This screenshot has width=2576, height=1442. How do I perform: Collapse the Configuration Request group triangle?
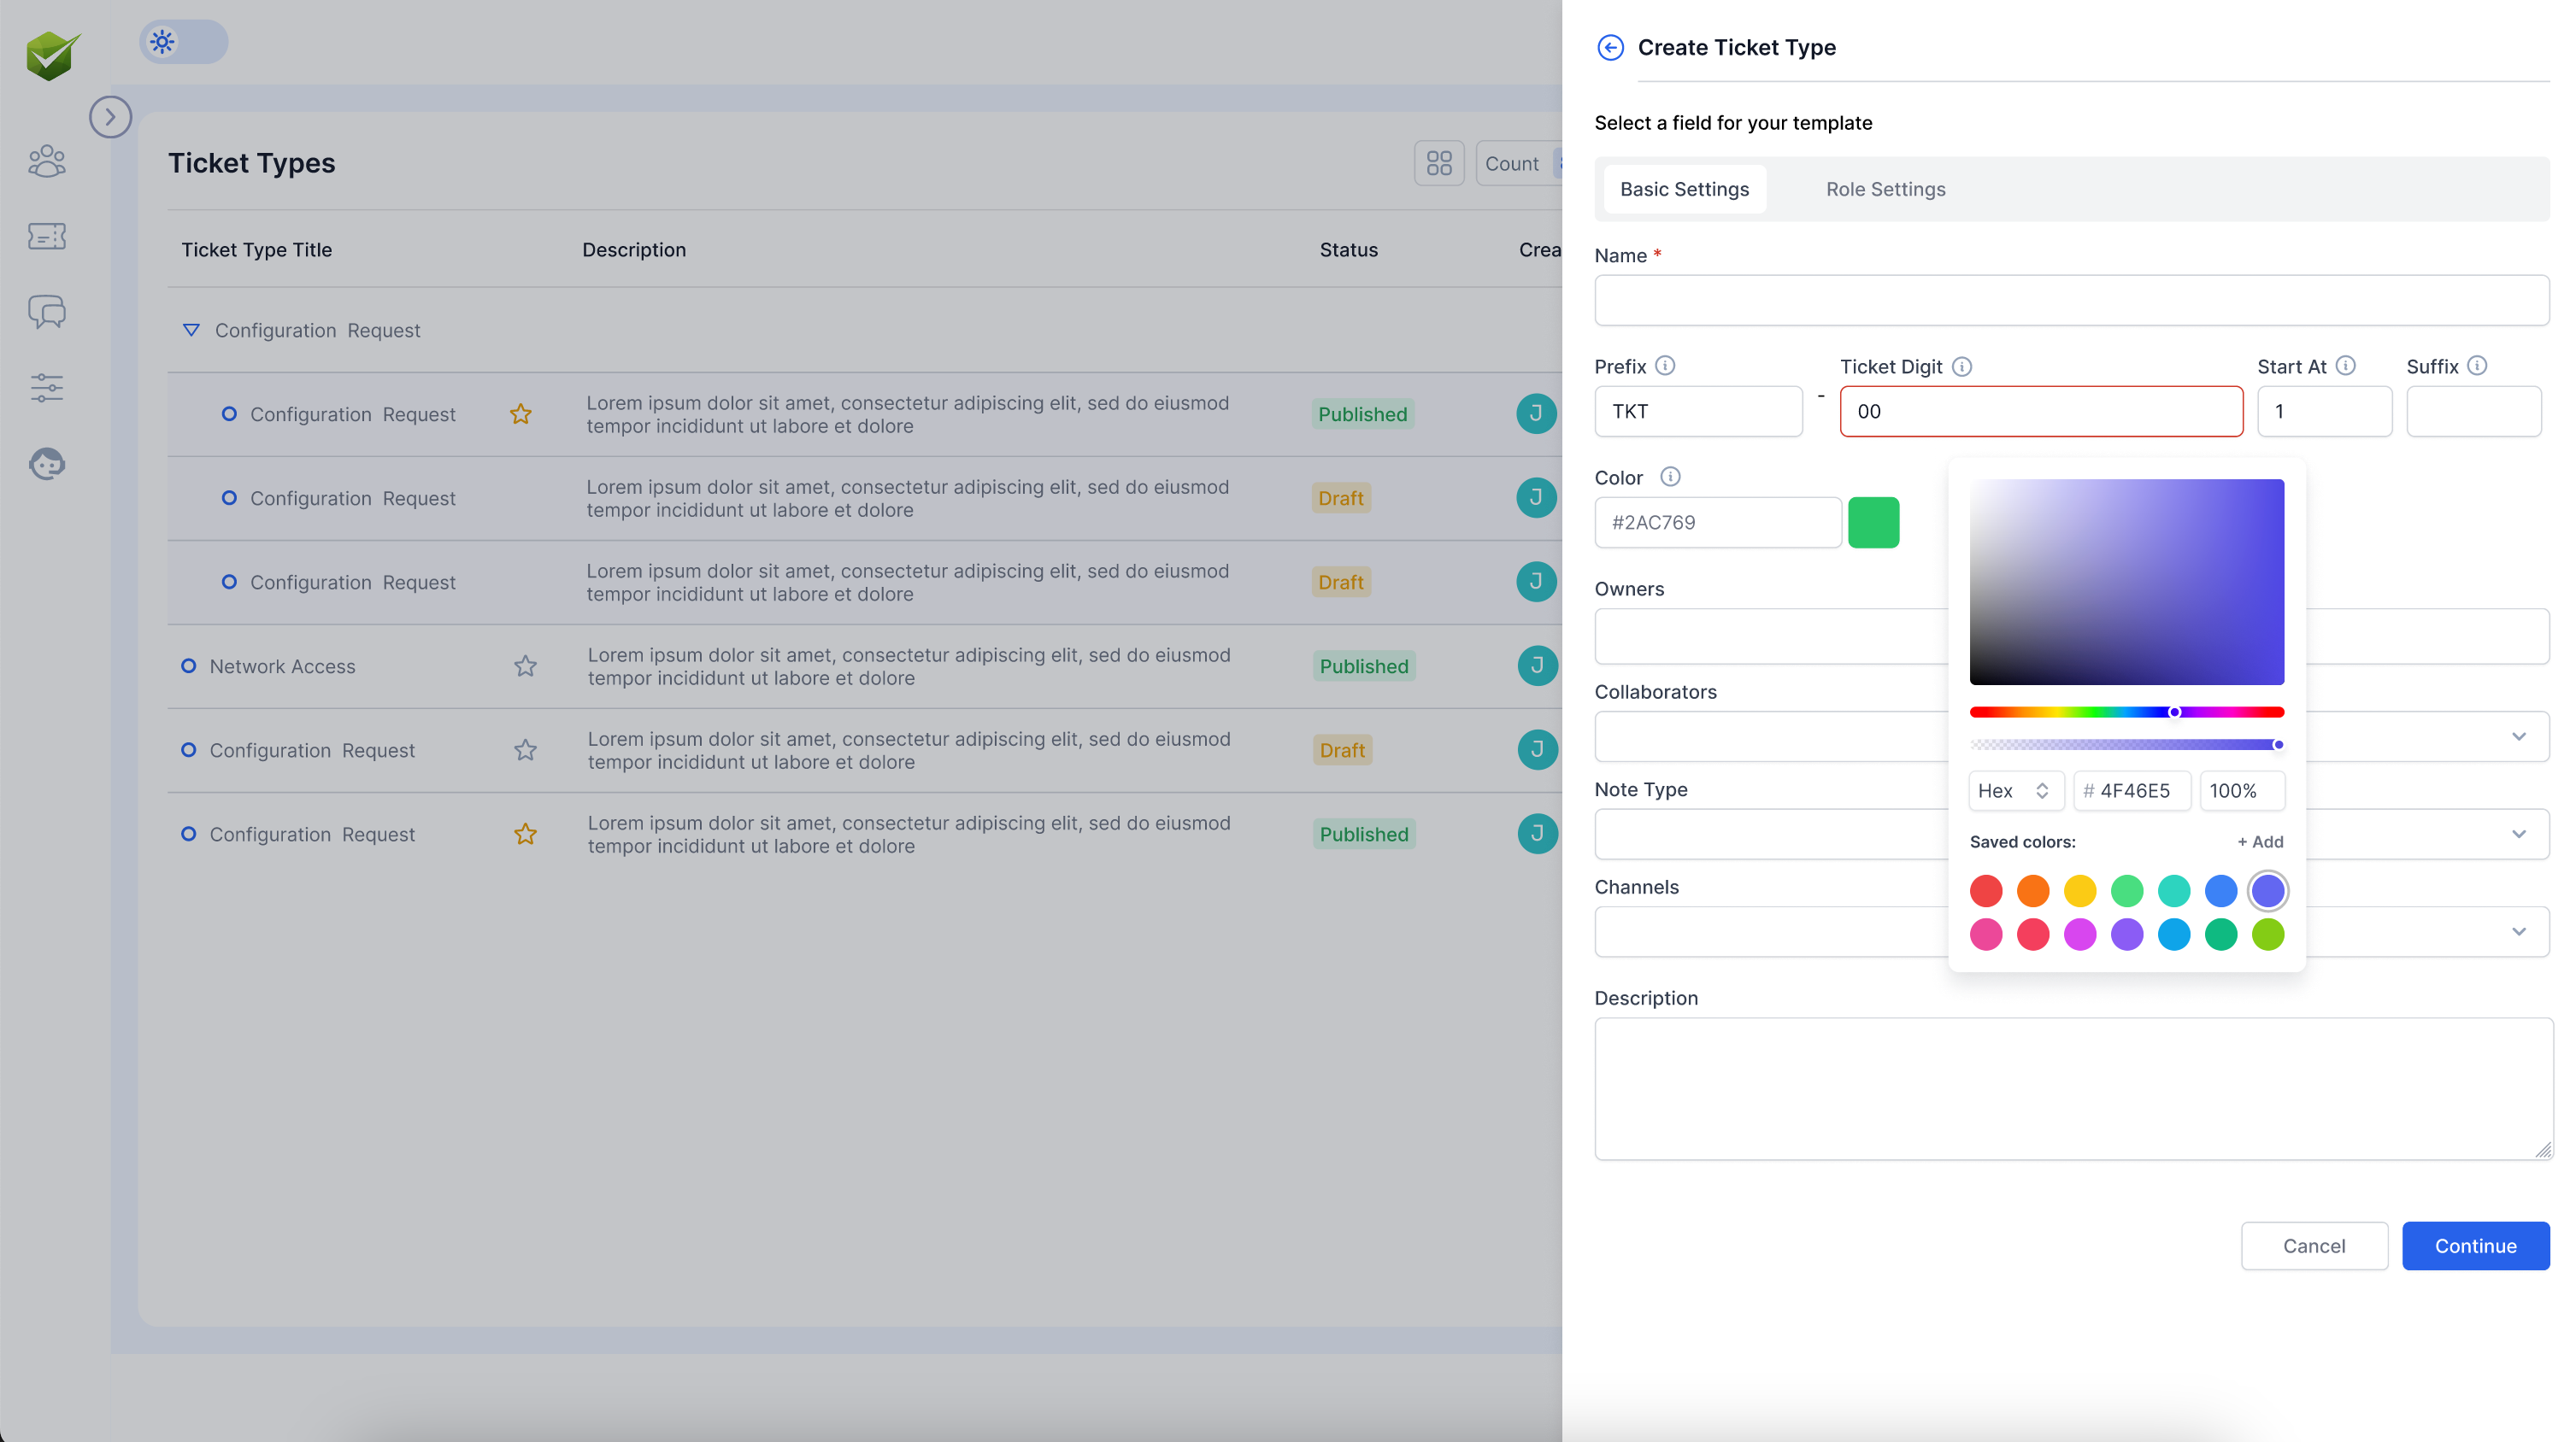[191, 330]
